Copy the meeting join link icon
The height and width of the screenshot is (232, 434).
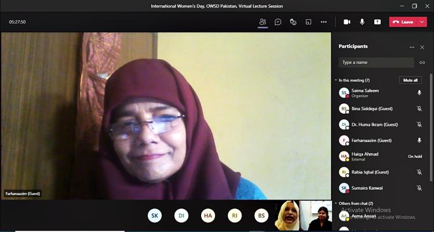[x=422, y=62]
